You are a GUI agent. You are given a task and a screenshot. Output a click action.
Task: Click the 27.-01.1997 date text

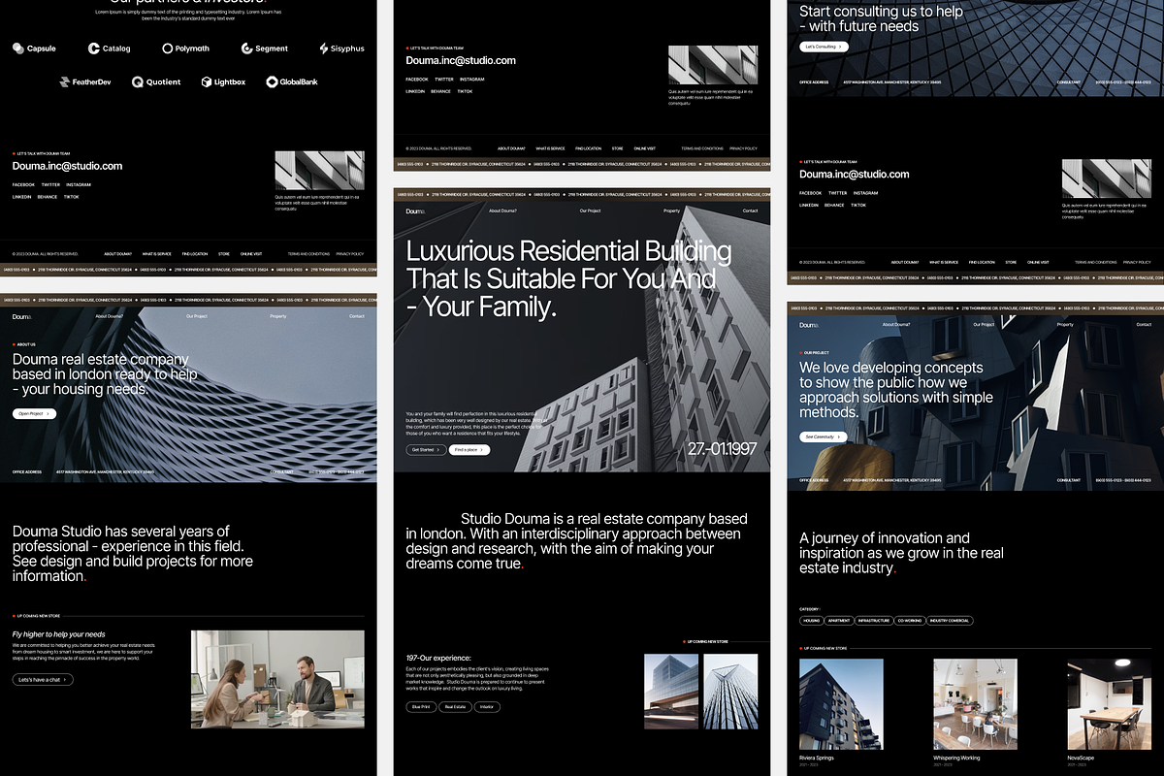(723, 449)
